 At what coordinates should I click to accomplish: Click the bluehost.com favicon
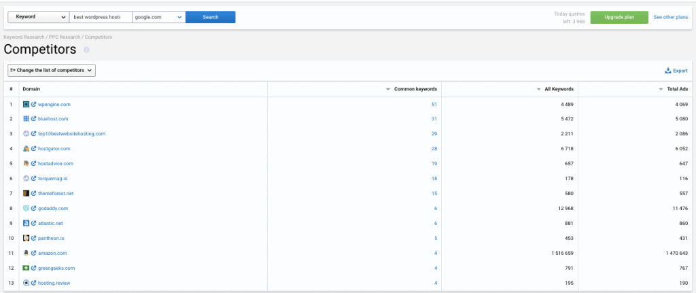[x=27, y=119]
